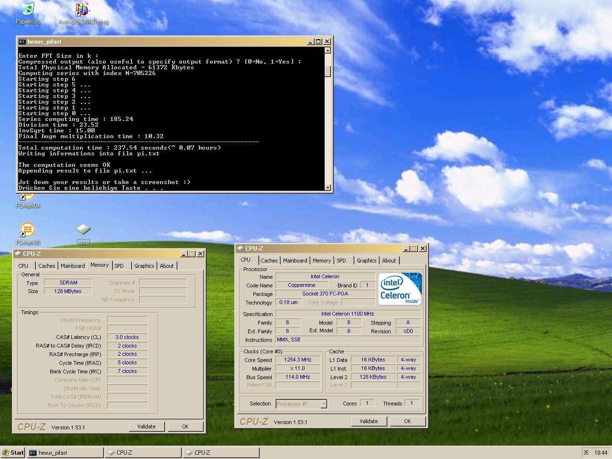Image resolution: width=612 pixels, height=459 pixels.
Task: Click the 18:44 taskbar clock
Action: pos(601,452)
